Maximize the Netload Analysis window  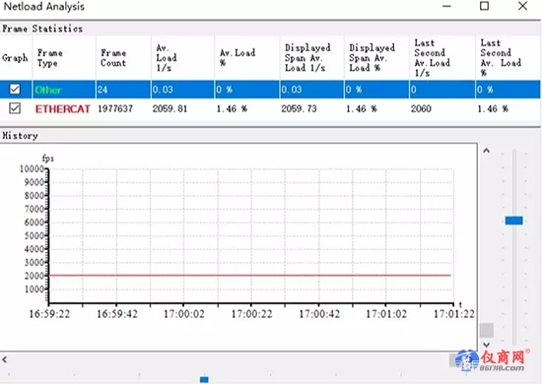tap(484, 6)
